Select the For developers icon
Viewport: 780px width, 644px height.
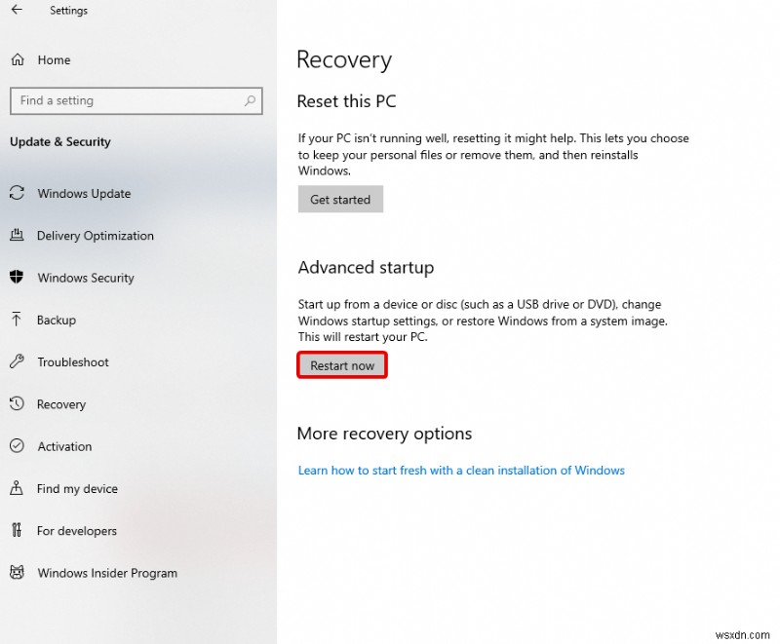17,531
